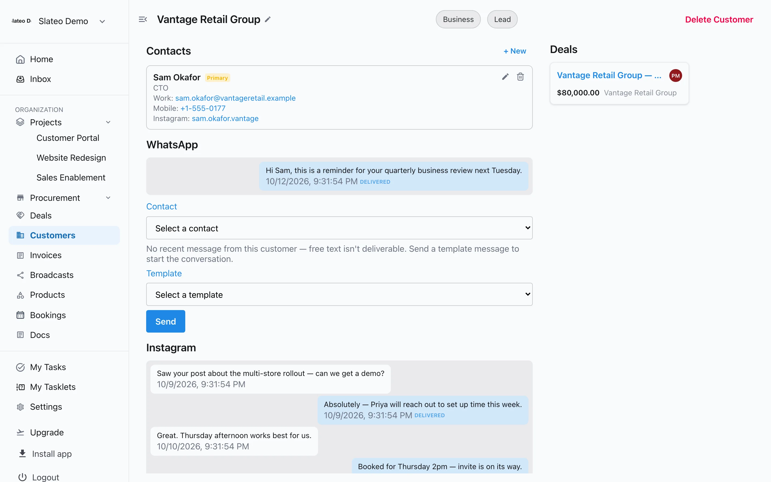Click the Primary badge beside Sam Okafor
Image resolution: width=771 pixels, height=482 pixels.
[217, 78]
